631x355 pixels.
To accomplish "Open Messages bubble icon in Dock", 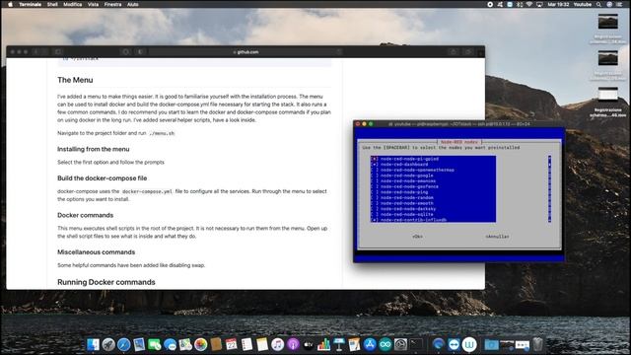I will coord(170,344).
